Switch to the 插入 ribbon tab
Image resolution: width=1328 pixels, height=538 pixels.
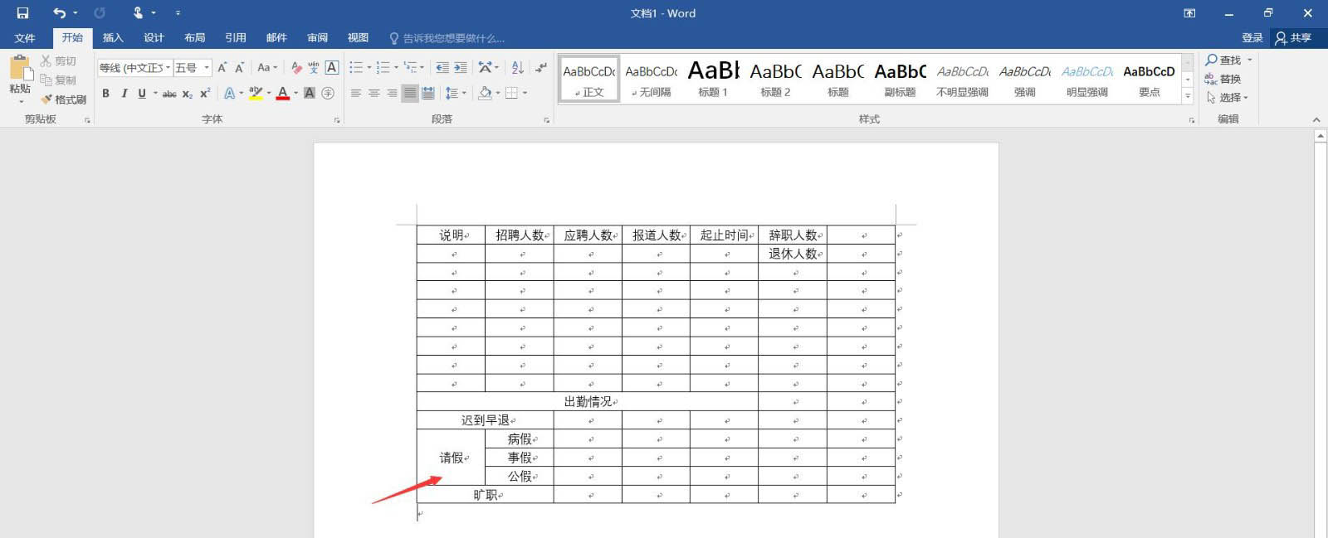[113, 38]
